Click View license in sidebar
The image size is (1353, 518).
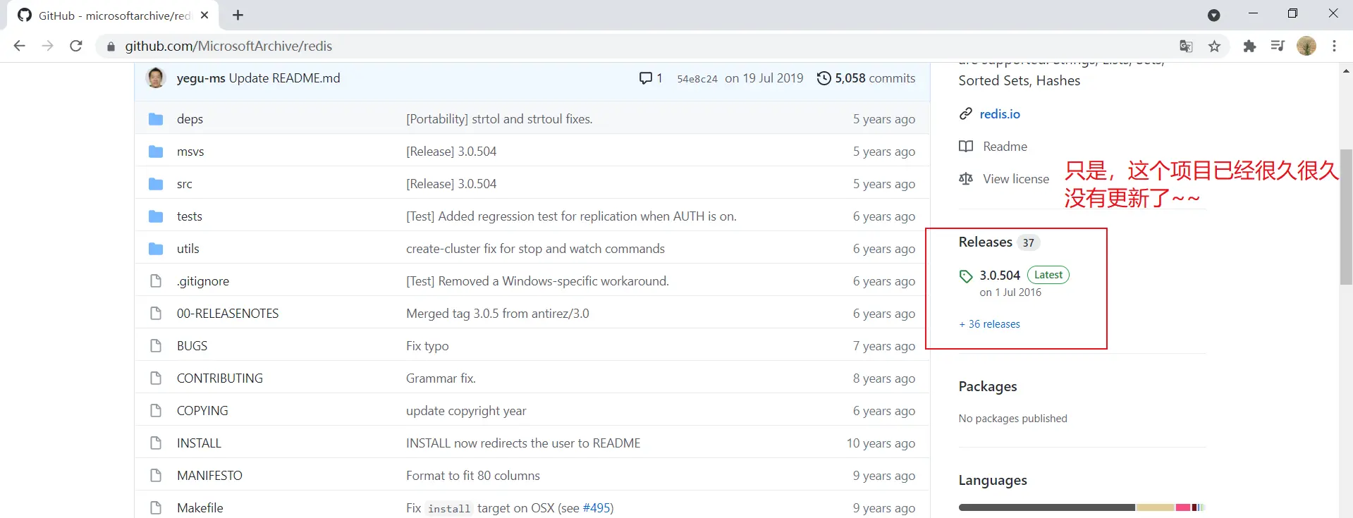(x=1015, y=179)
